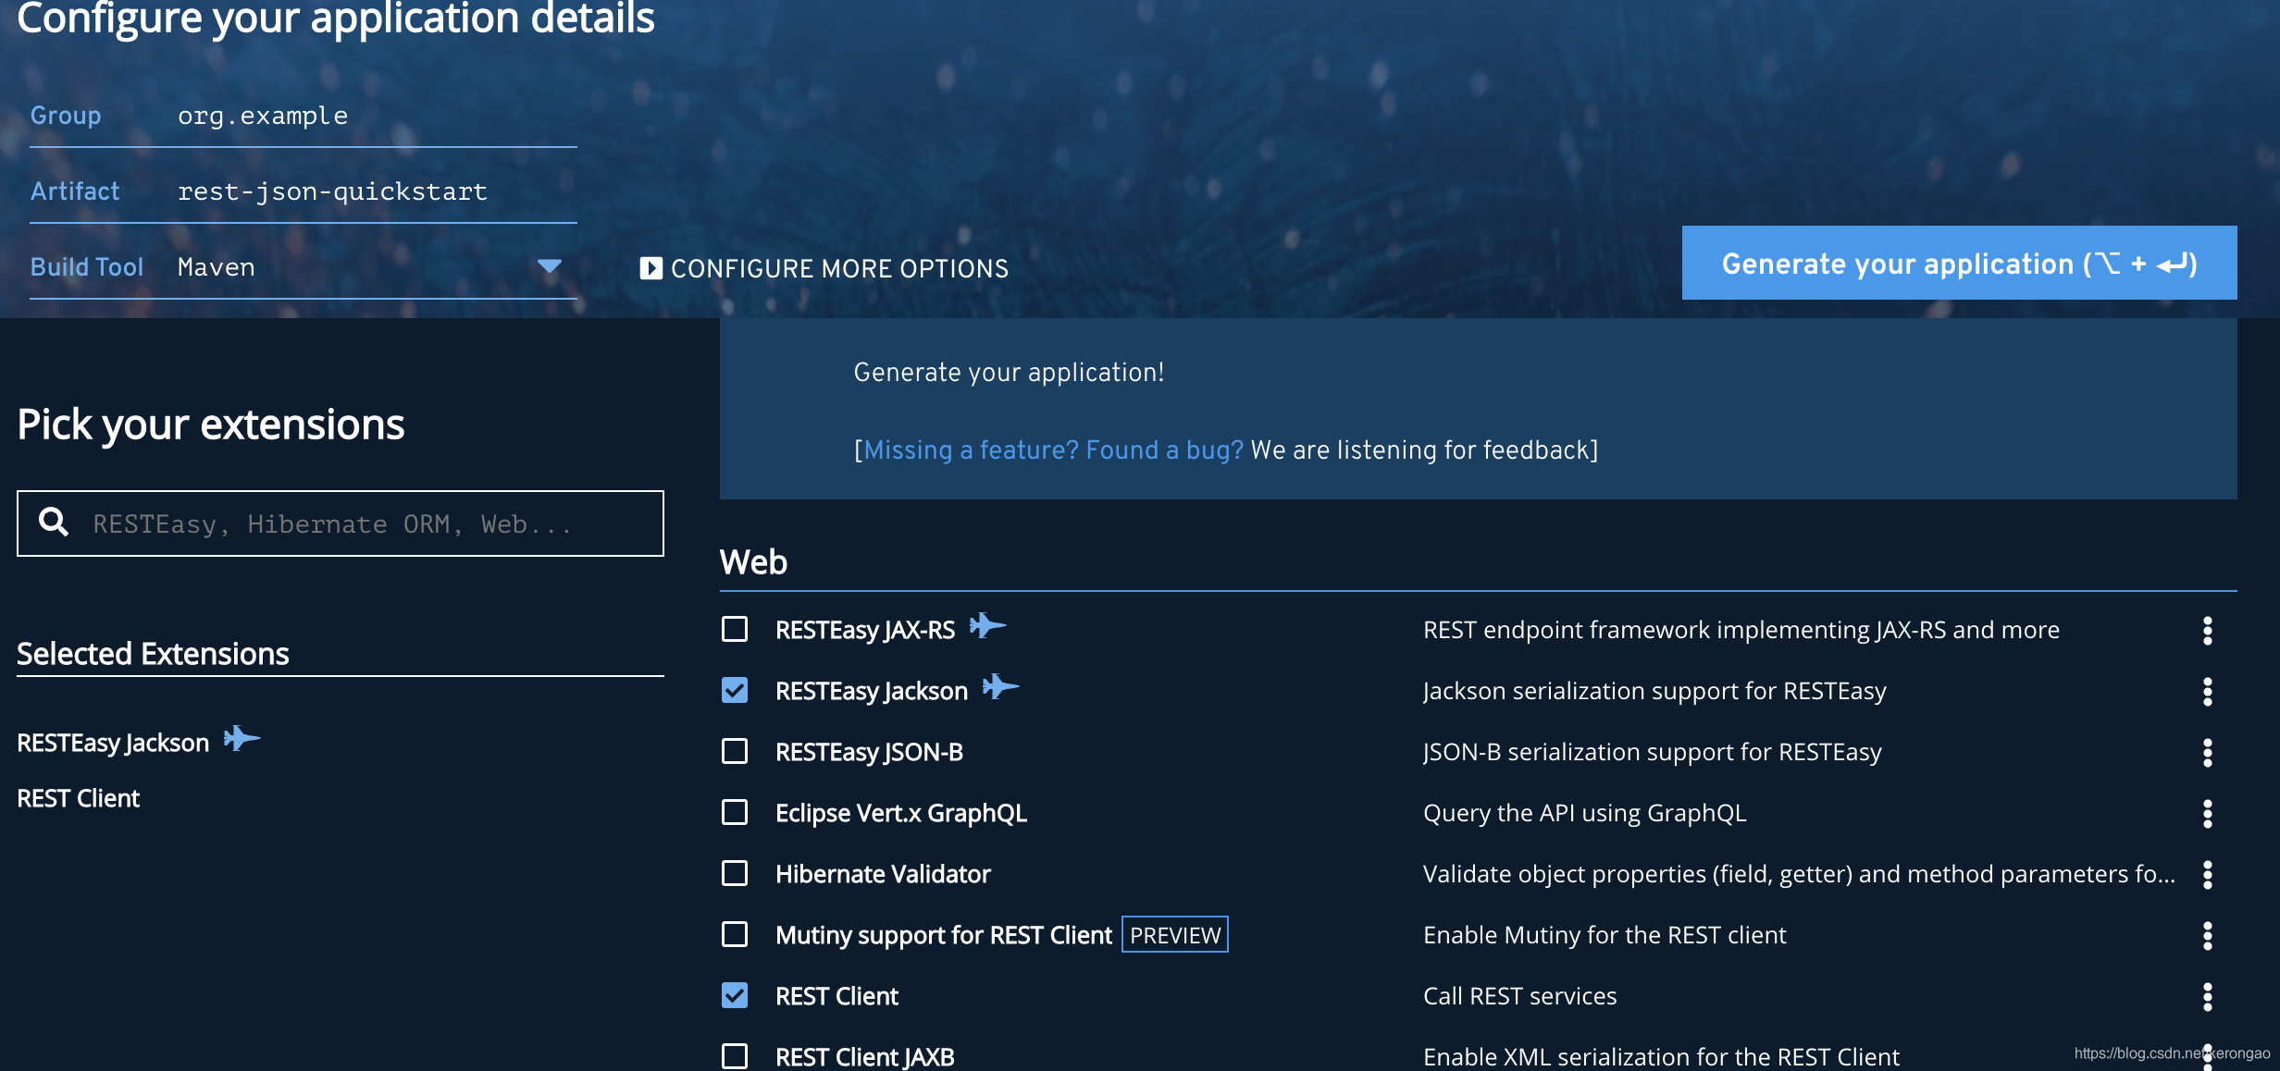Image resolution: width=2280 pixels, height=1071 pixels.
Task: Click the Web category heading
Action: point(753,561)
